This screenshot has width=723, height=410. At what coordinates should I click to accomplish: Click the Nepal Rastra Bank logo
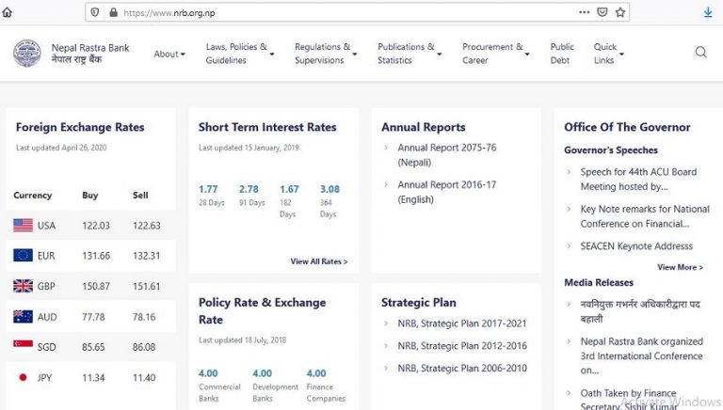pos(27,54)
